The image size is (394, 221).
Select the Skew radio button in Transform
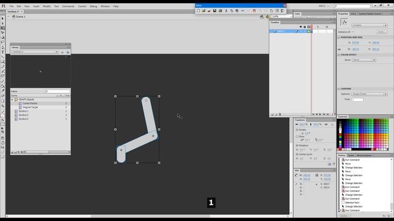tap(297, 136)
